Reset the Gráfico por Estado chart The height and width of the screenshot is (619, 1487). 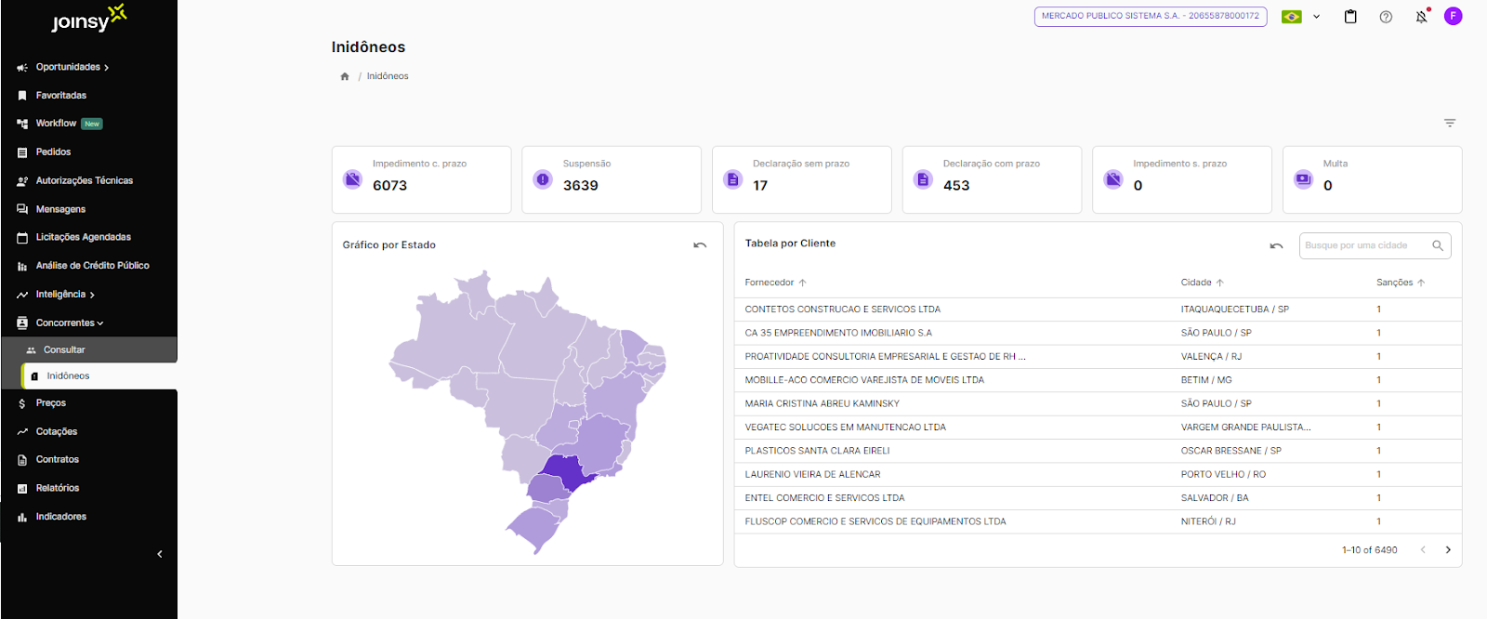(700, 245)
